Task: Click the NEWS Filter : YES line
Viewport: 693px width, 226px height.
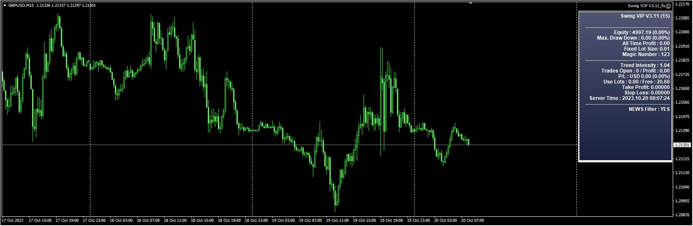Action: click(x=649, y=109)
